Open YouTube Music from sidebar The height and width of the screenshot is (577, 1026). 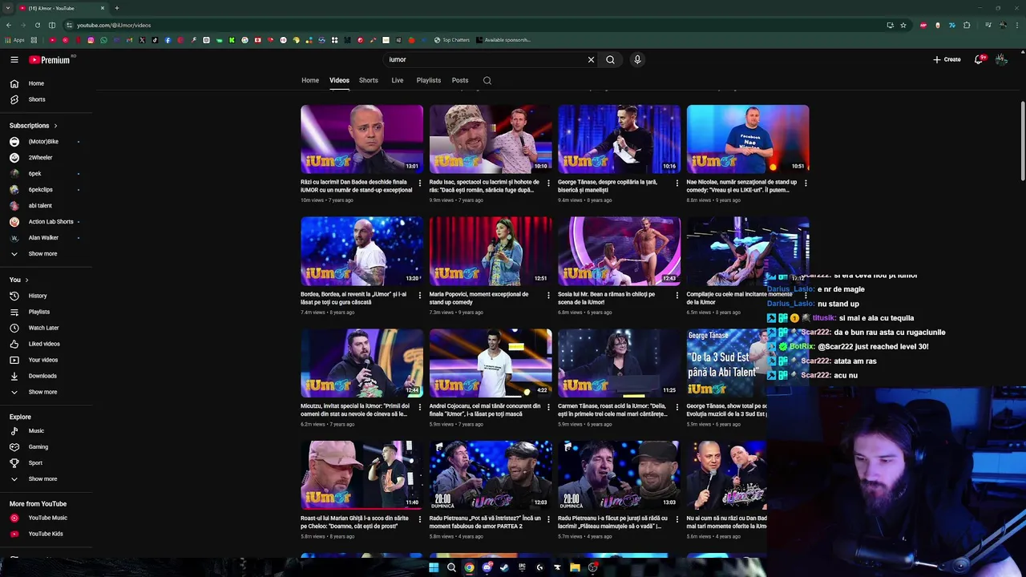pyautogui.click(x=48, y=518)
